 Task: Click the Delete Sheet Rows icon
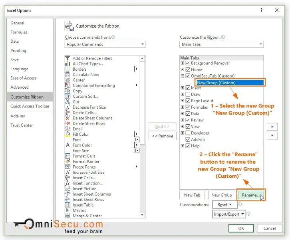(68, 123)
